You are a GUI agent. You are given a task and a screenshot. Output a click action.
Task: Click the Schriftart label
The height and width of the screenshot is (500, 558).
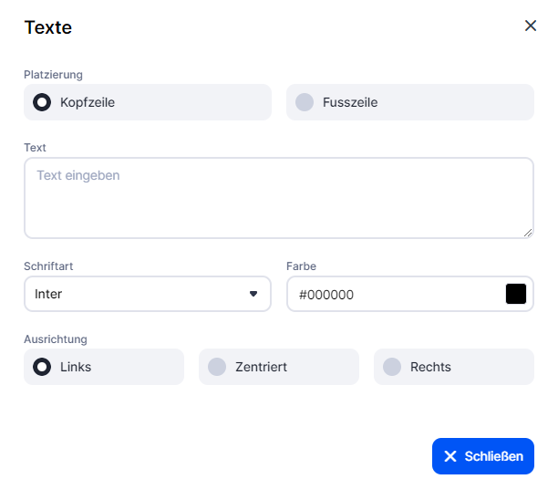tap(49, 266)
